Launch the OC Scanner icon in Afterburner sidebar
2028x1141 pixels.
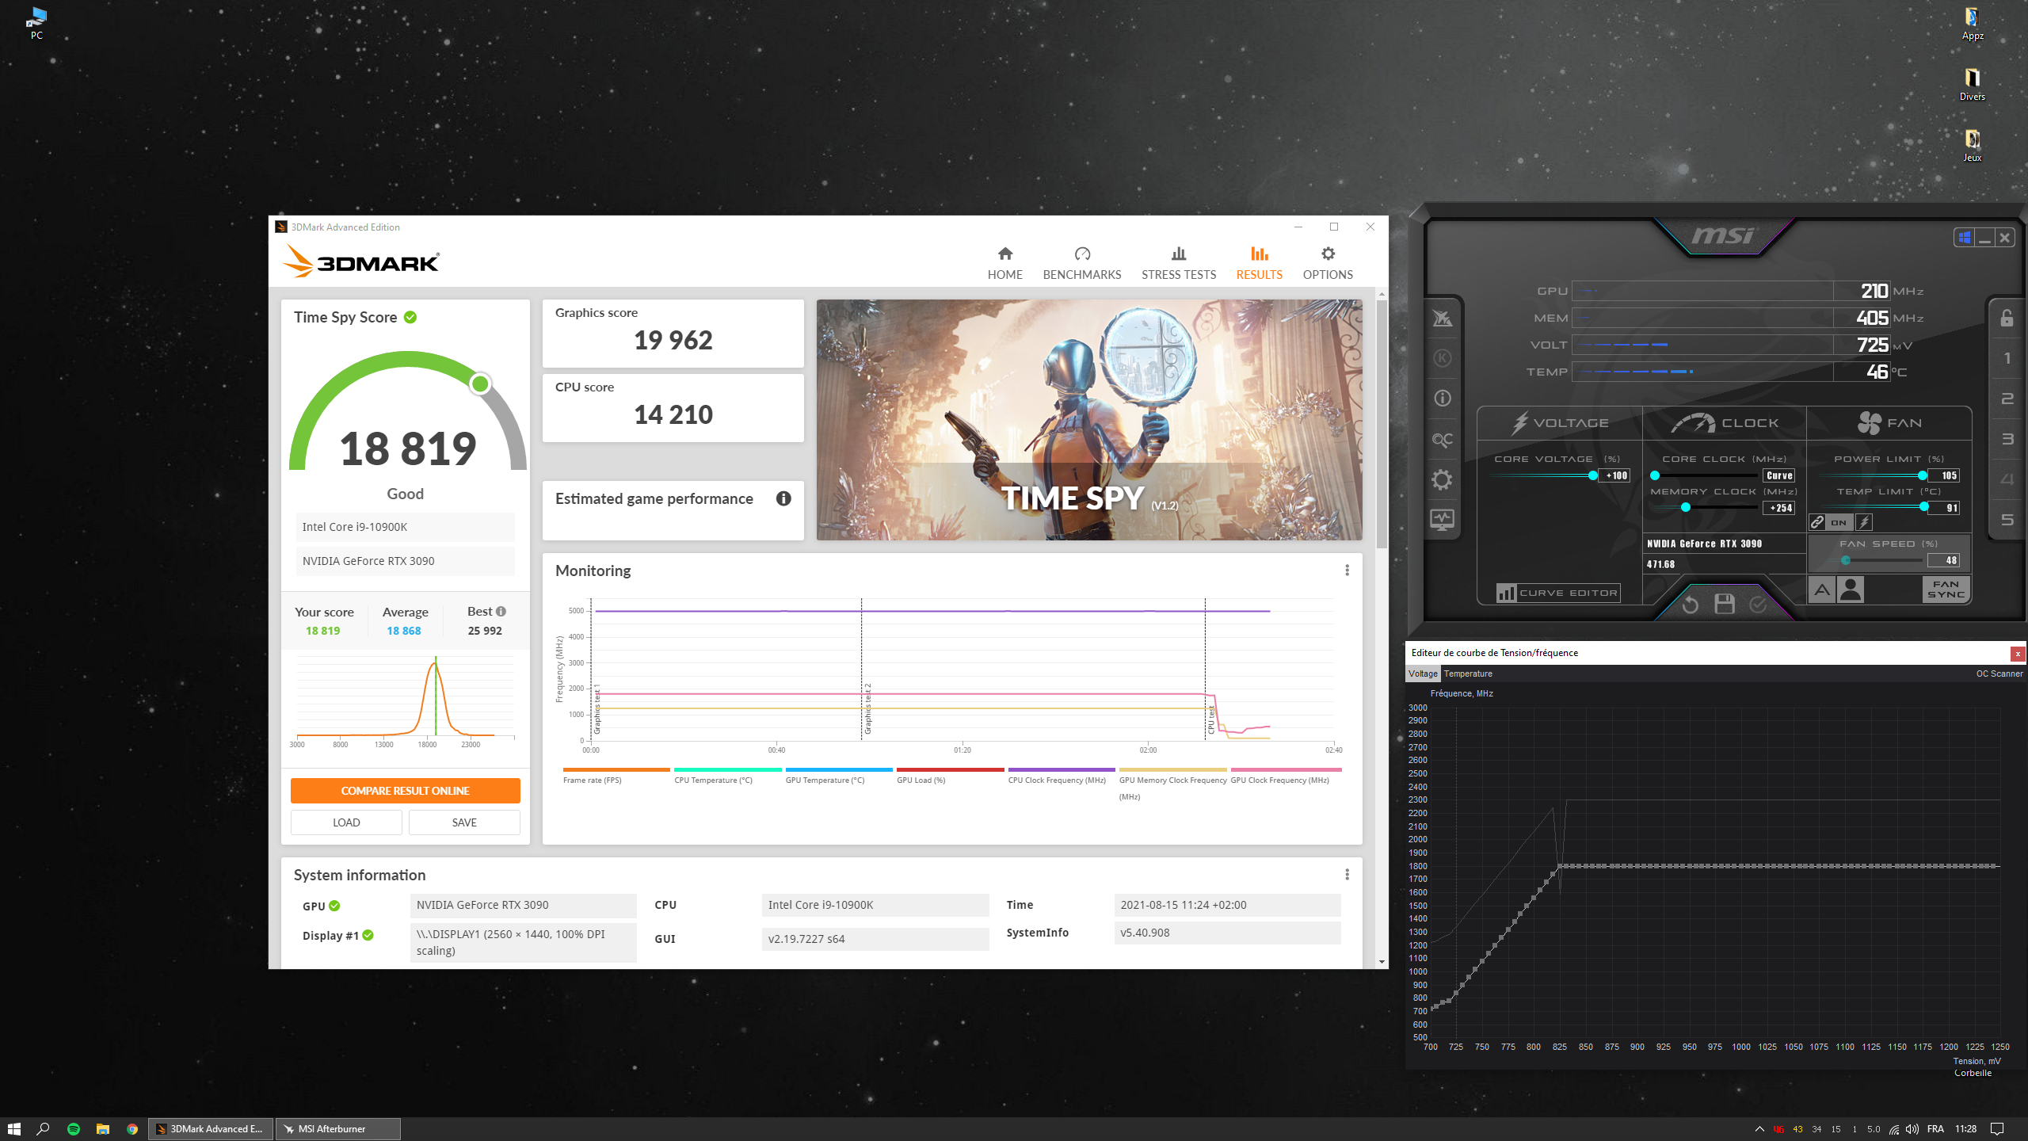[1442, 440]
